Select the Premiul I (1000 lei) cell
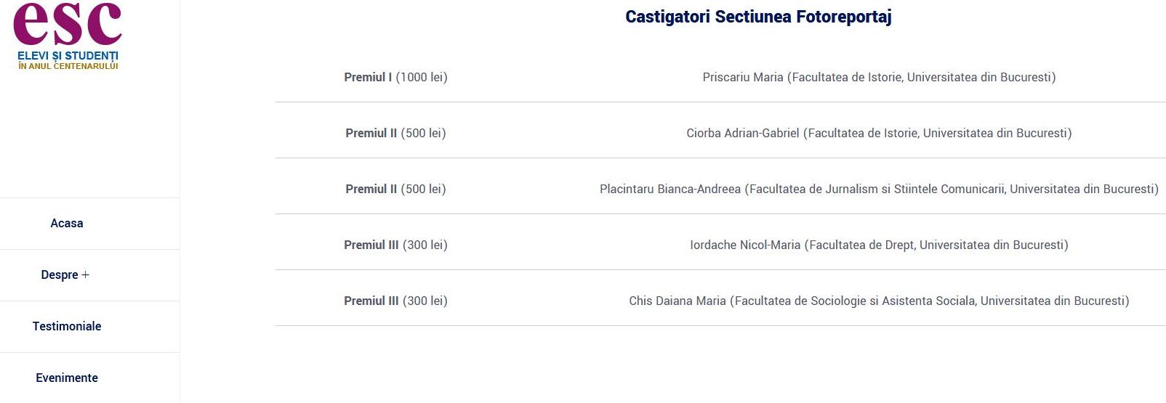 click(x=395, y=78)
